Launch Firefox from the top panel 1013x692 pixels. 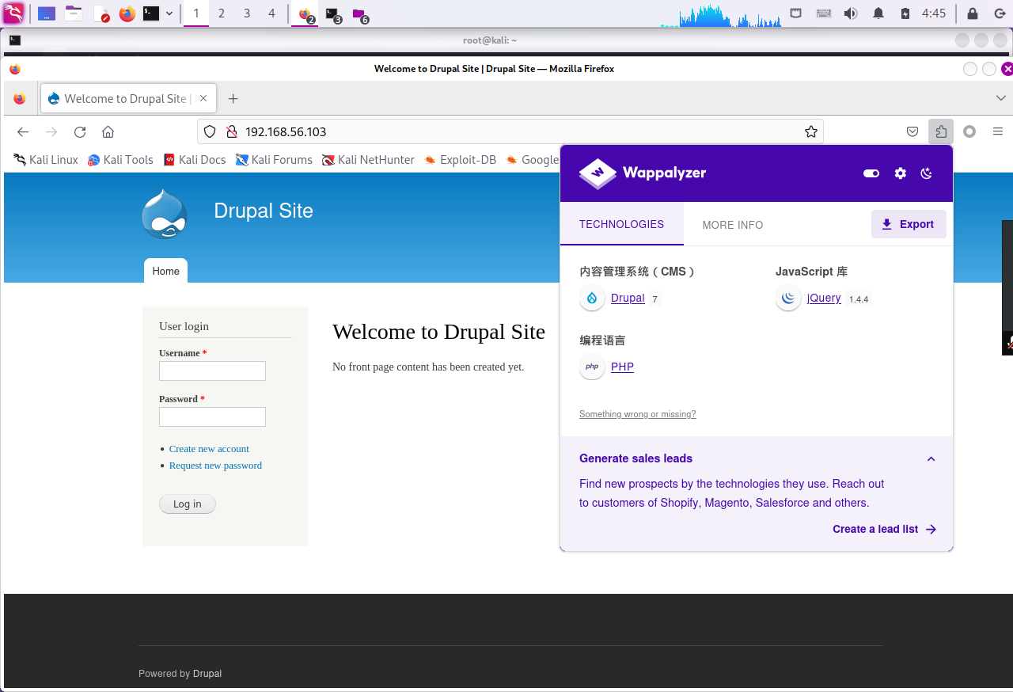(x=127, y=13)
